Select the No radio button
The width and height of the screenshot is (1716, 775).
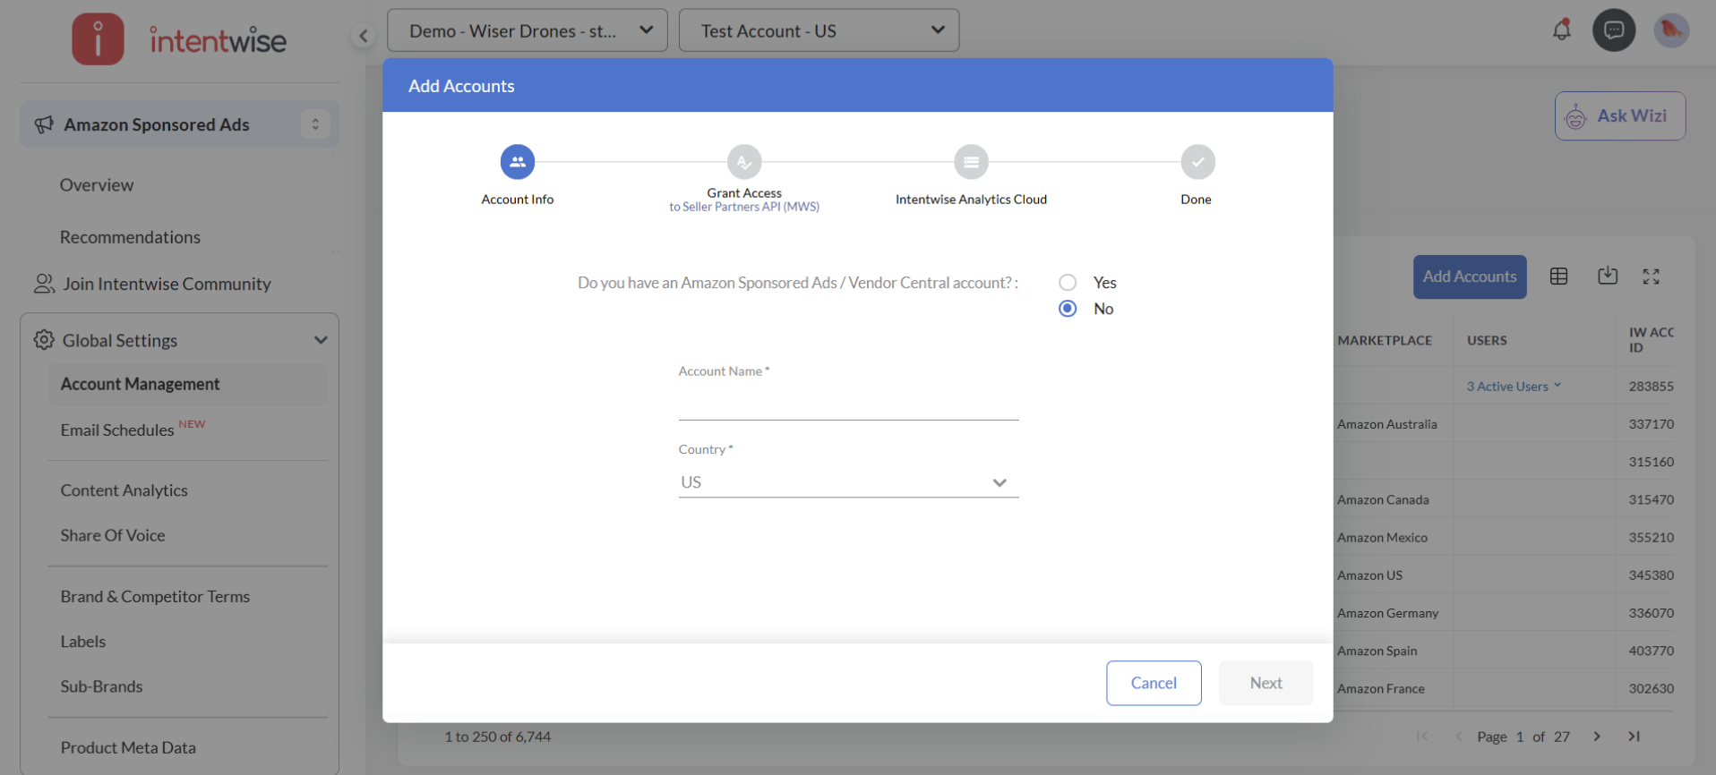tap(1068, 309)
